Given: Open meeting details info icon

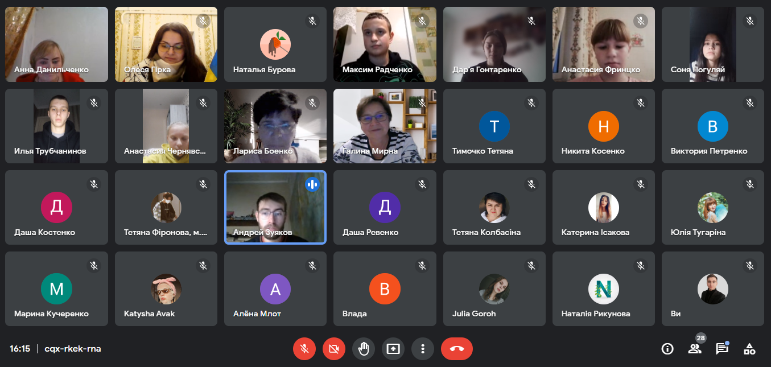Looking at the screenshot, I should pos(667,349).
